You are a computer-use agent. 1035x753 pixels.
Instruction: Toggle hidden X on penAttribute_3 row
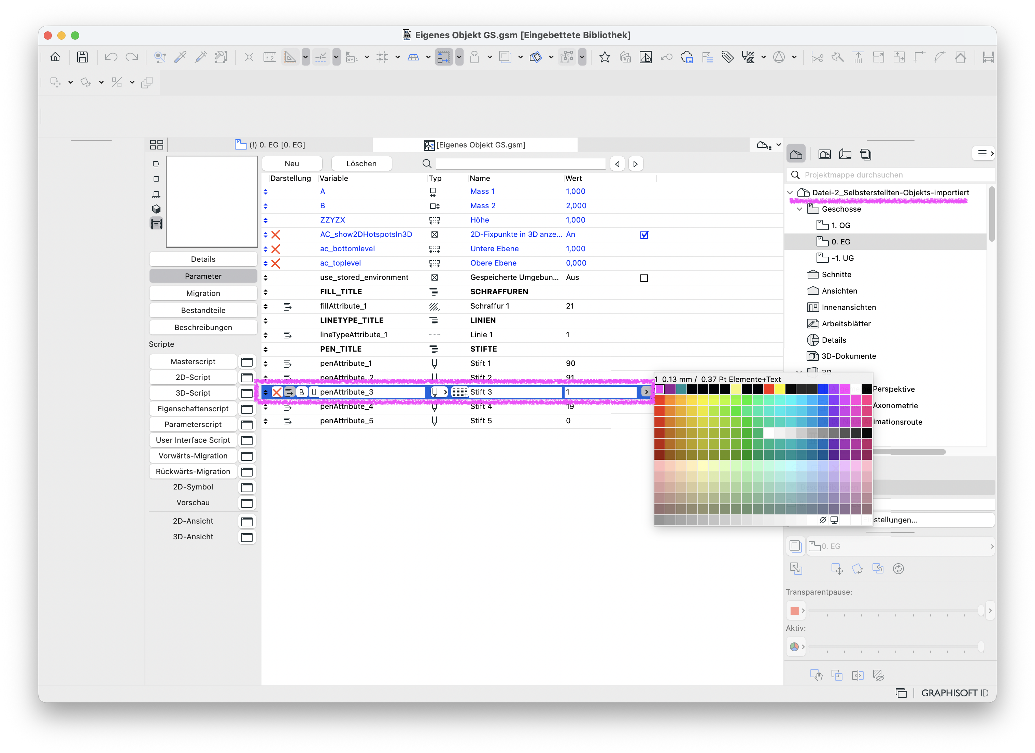[277, 392]
